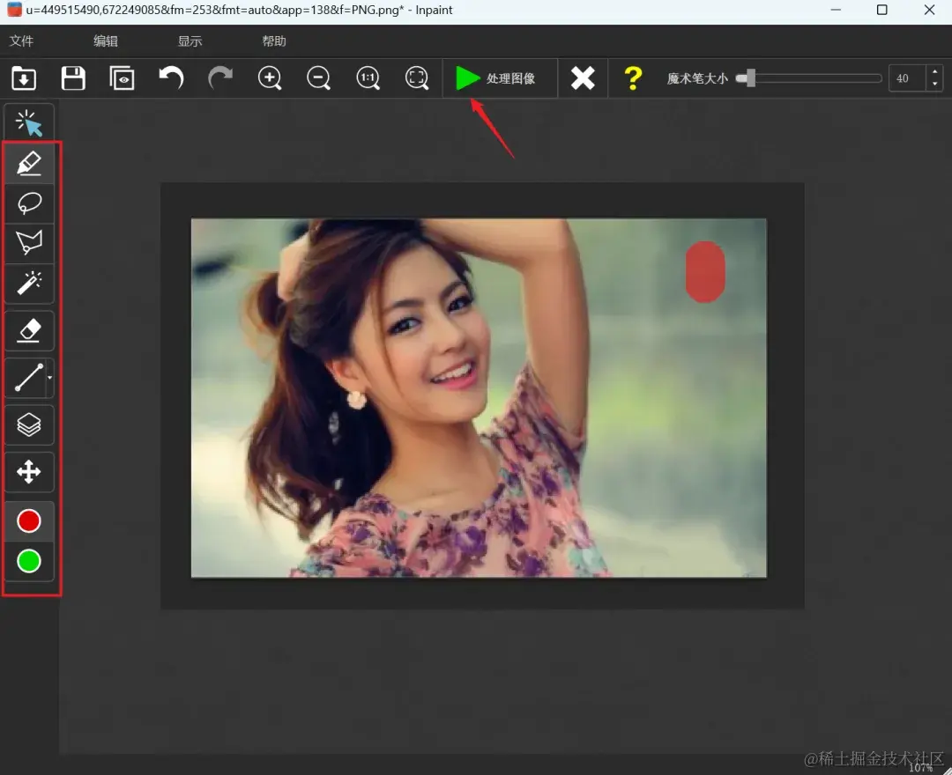Screen dimensions: 952x775
Task: Expand the guide line tool dropdown arrow
Action: (x=49, y=378)
